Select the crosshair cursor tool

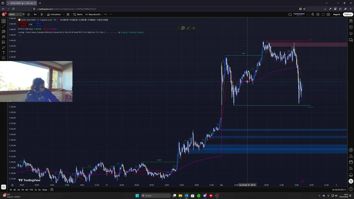pyautogui.click(x=4, y=21)
